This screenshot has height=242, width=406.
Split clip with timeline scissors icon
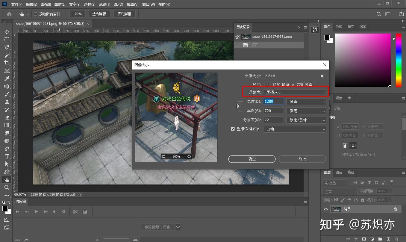pyautogui.click(x=75, y=212)
